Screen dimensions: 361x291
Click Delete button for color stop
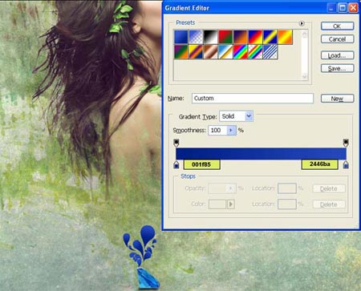point(329,204)
